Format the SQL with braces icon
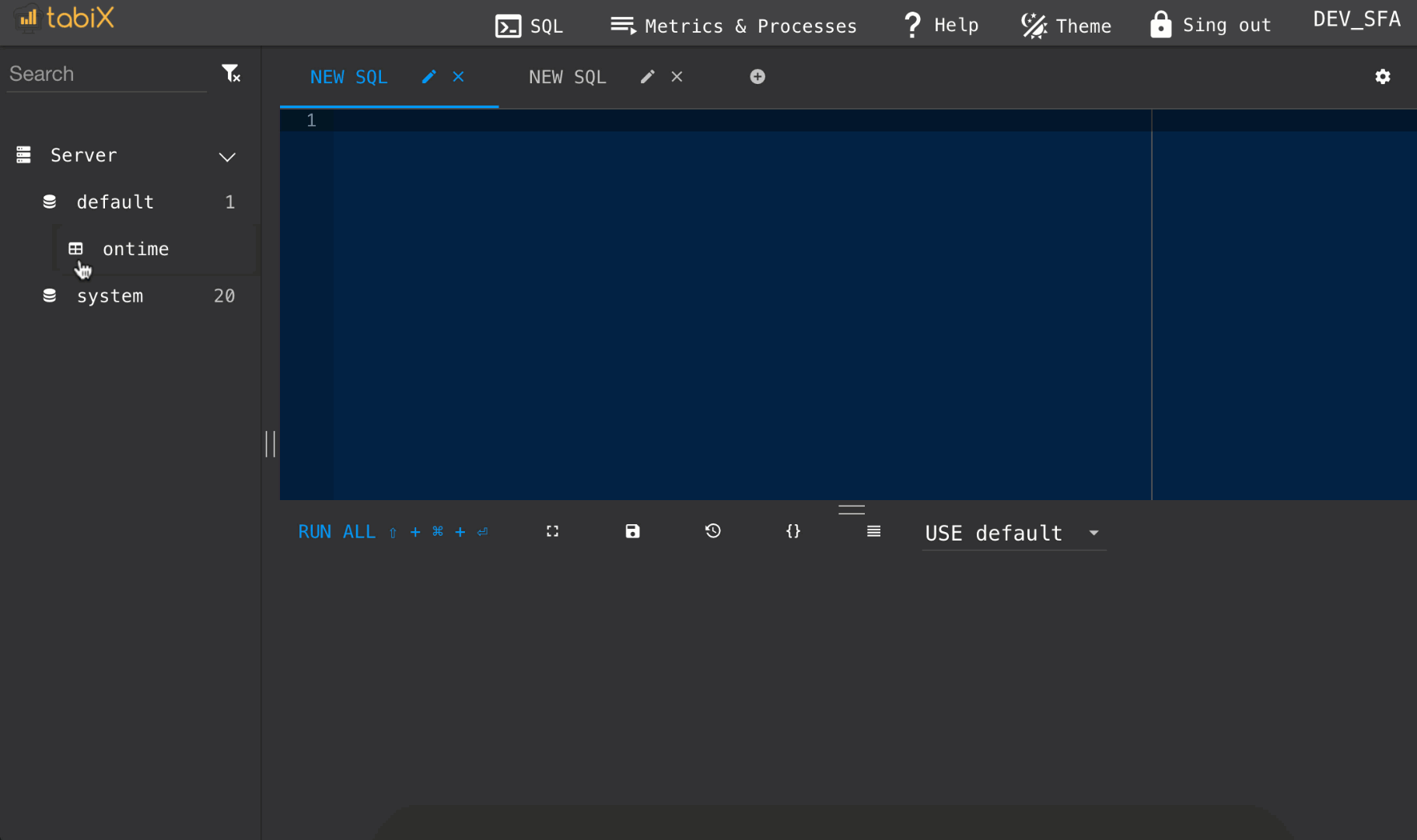Image resolution: width=1417 pixels, height=840 pixels. point(792,531)
